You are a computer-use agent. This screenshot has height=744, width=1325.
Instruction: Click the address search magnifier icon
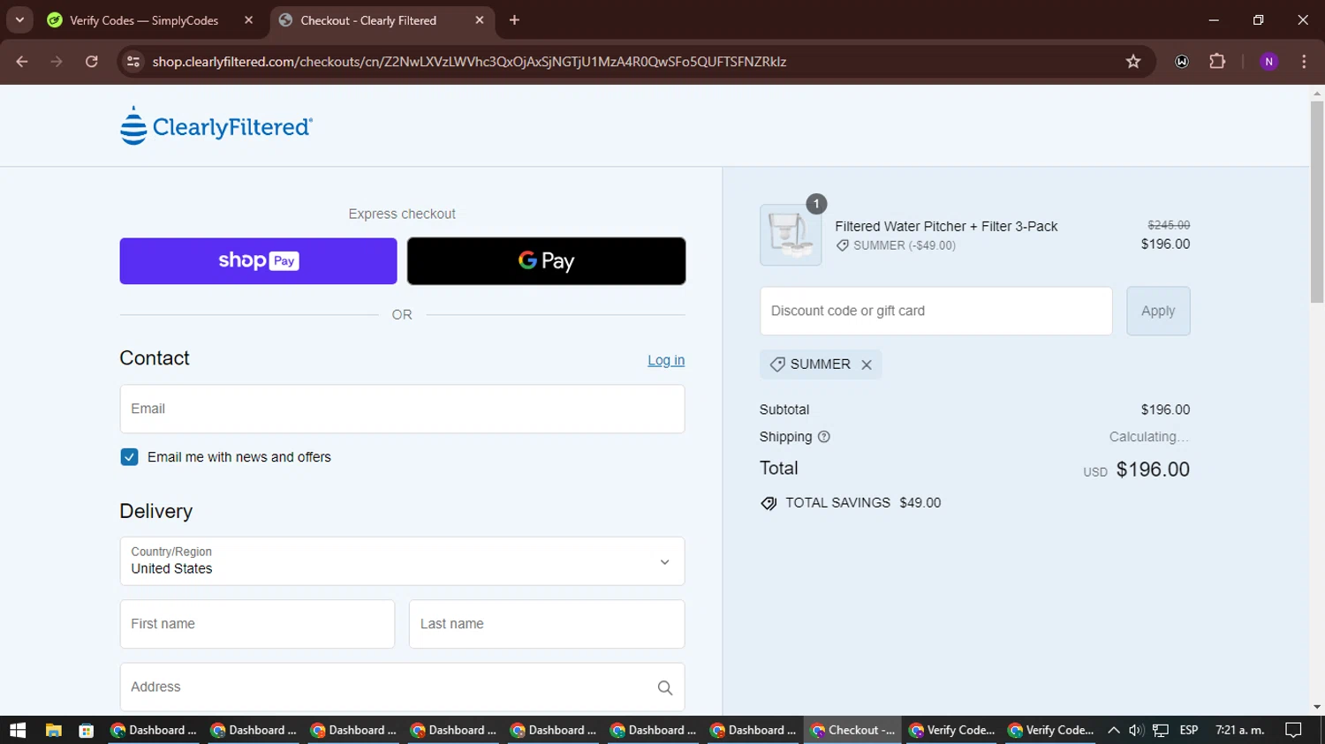(x=665, y=688)
